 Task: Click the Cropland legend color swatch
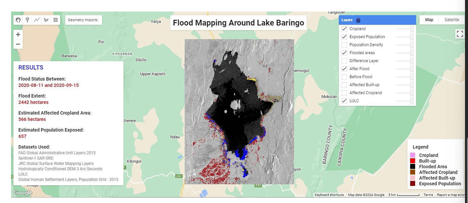413,155
